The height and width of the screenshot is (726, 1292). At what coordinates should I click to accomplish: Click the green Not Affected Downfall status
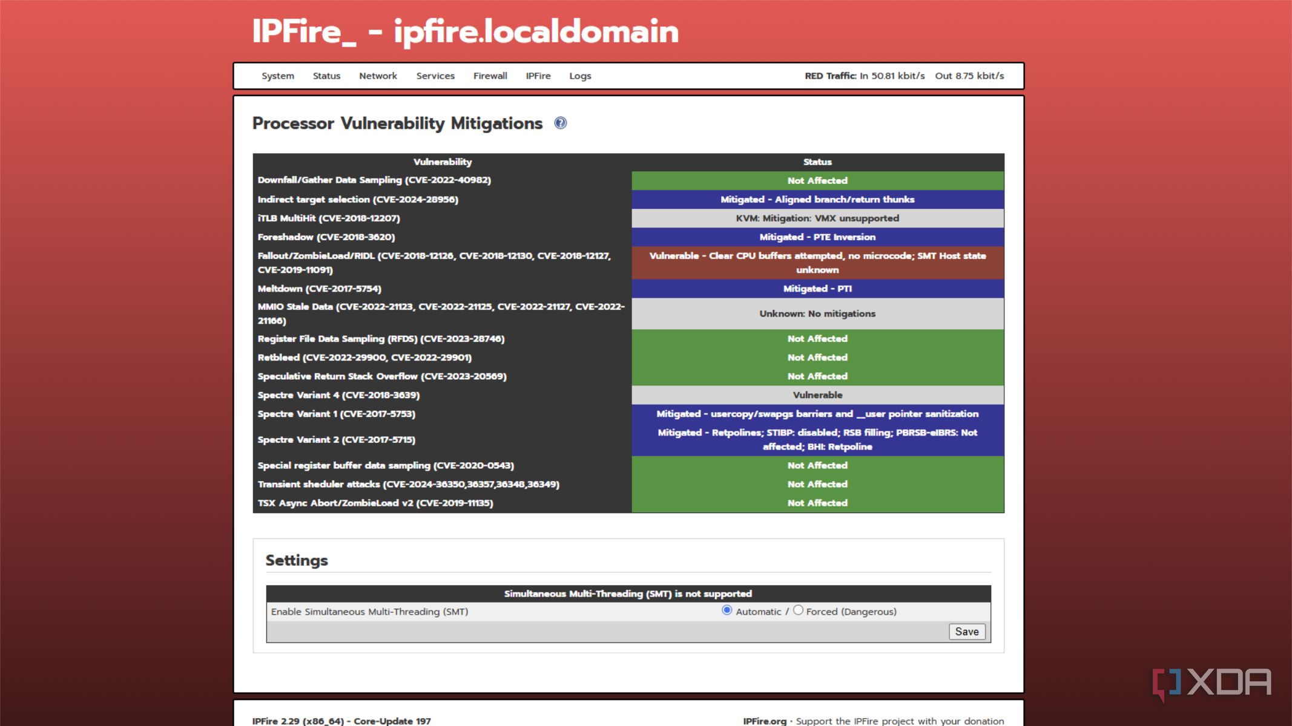pyautogui.click(x=817, y=181)
